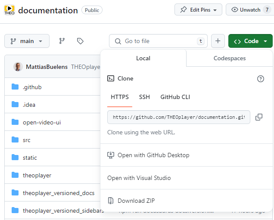This screenshot has height=220, width=274.
Task: Click the watcher count badge 7
Action: point(267,9)
